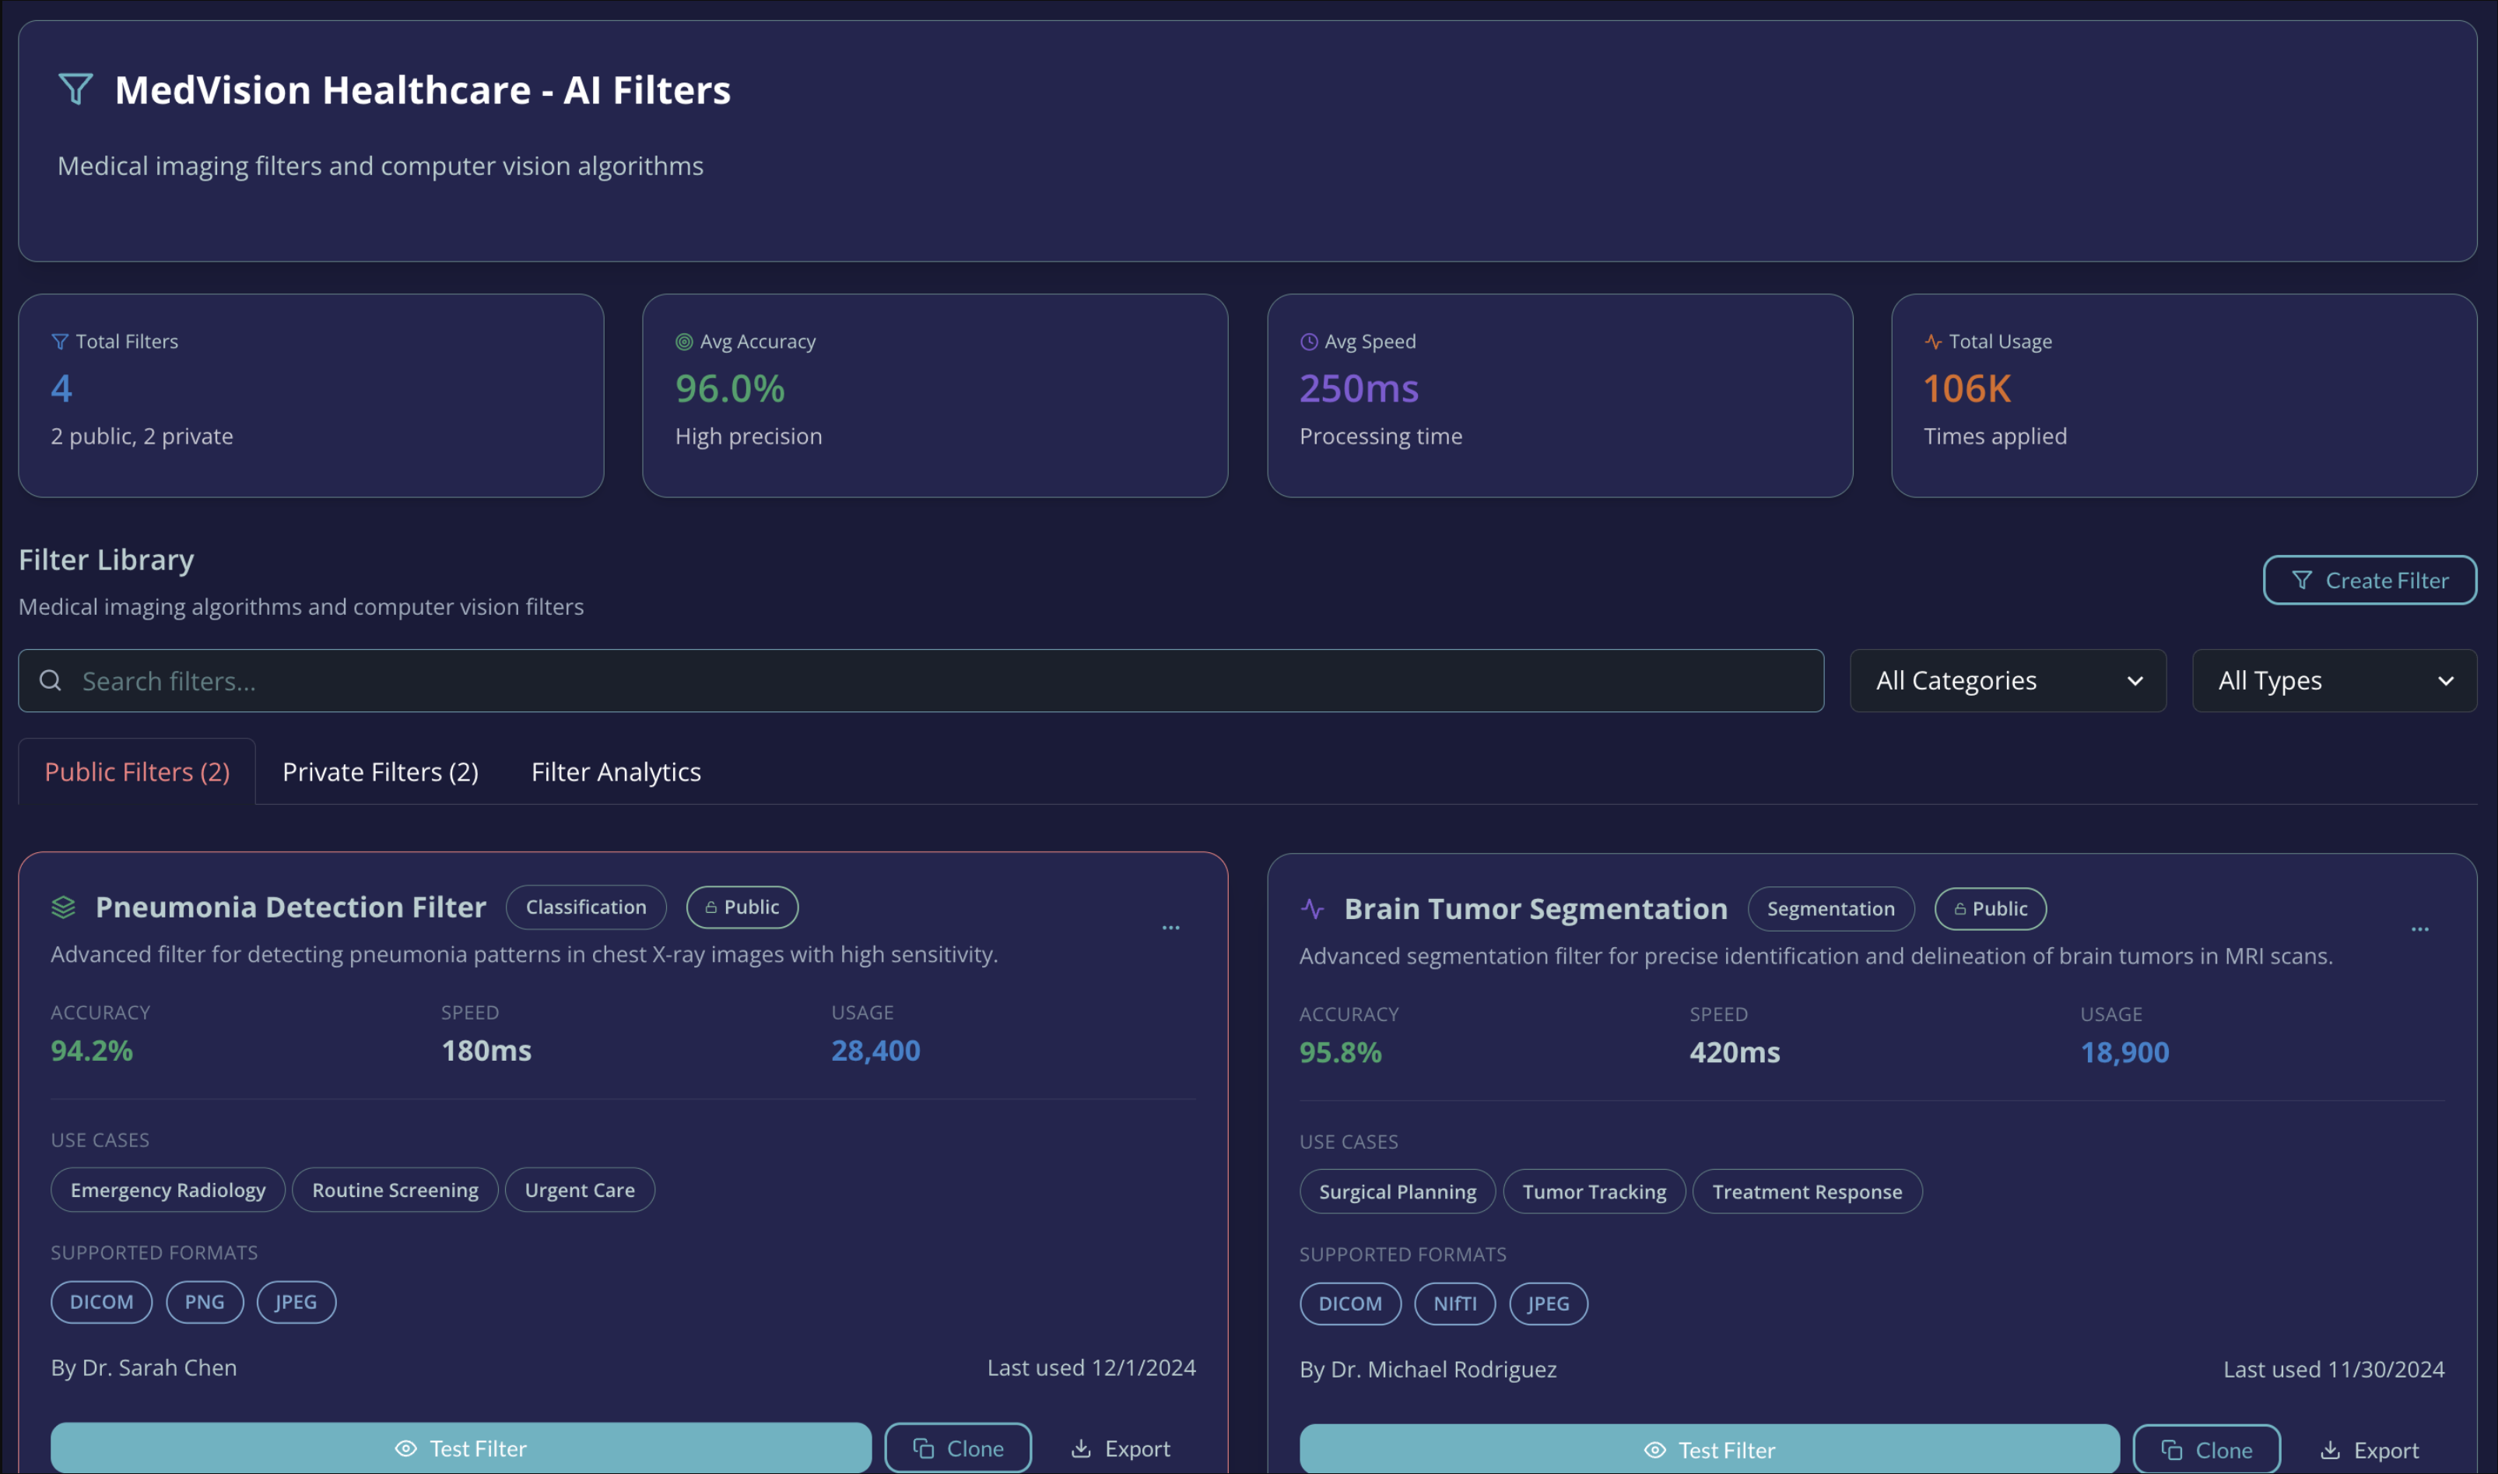This screenshot has height=1474, width=2498.
Task: Select the Public Filters tab
Action: pos(137,772)
